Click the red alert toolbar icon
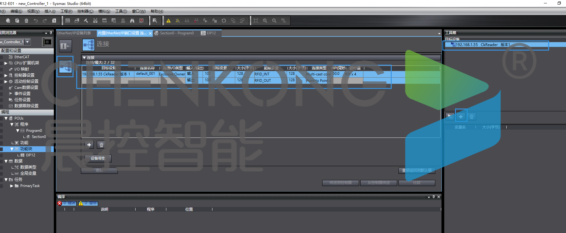Image resolution: width=566 pixels, height=233 pixels. [141, 21]
